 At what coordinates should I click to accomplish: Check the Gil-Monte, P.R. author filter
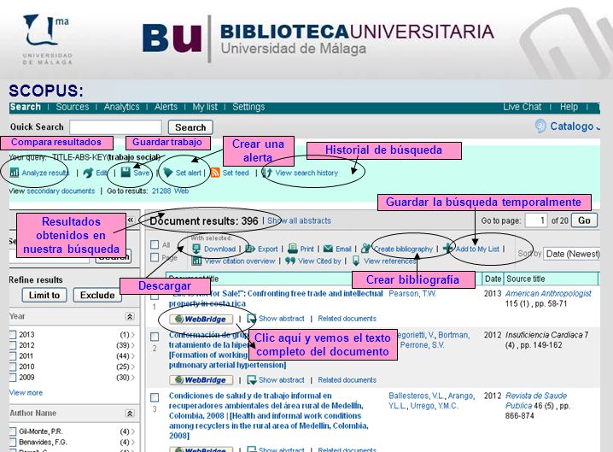coord(13,431)
